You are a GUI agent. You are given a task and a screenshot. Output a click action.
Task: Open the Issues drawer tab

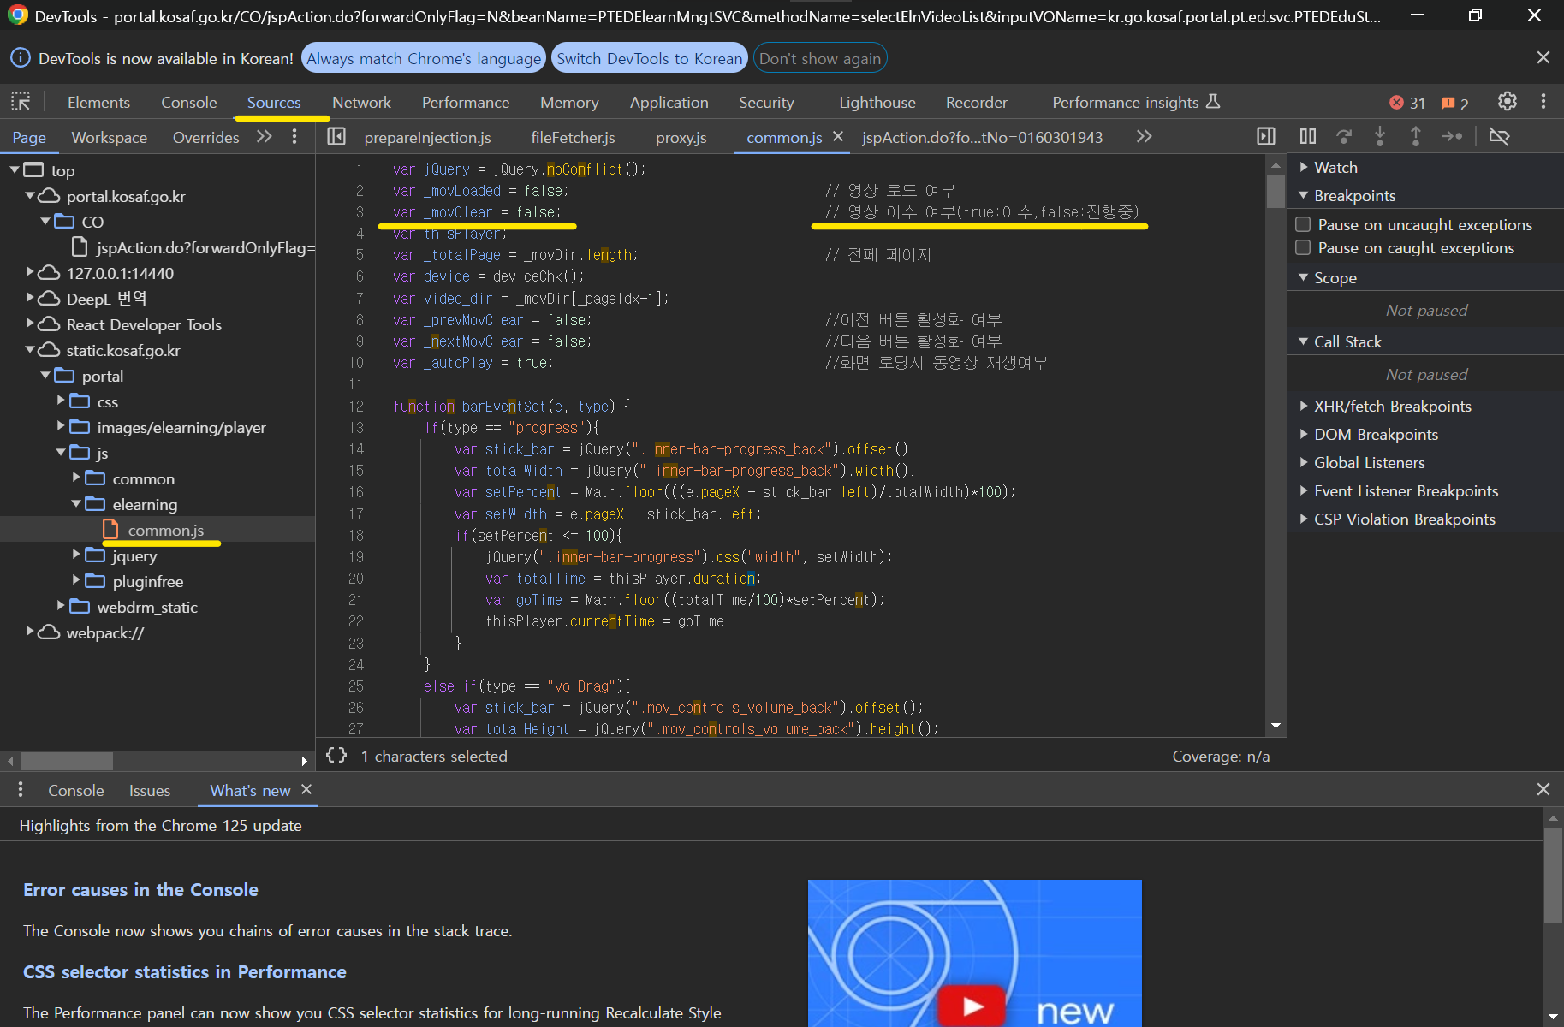pos(150,791)
